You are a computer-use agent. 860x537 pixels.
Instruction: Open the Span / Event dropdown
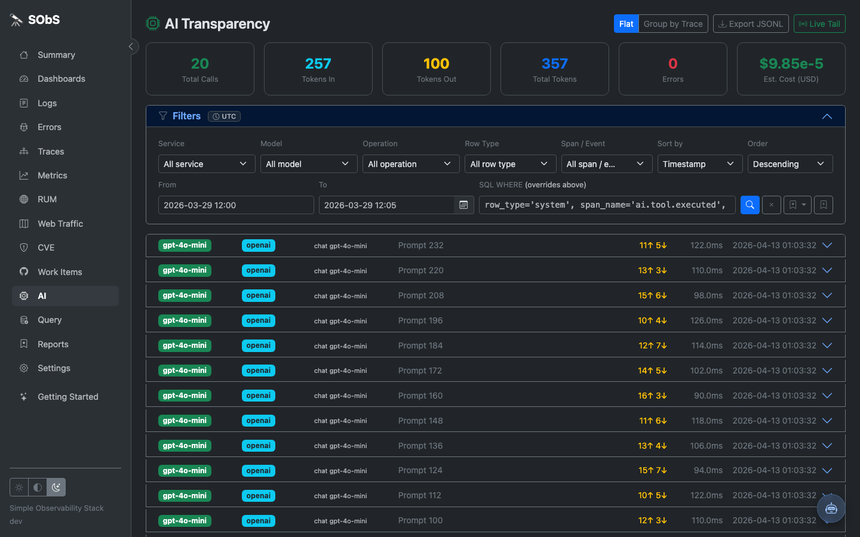[x=607, y=164]
